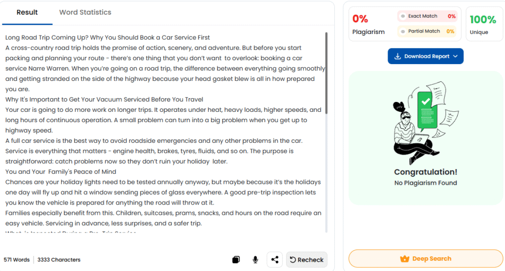Click the download arrow icon in Download Report
The image size is (505, 271).
397,57
